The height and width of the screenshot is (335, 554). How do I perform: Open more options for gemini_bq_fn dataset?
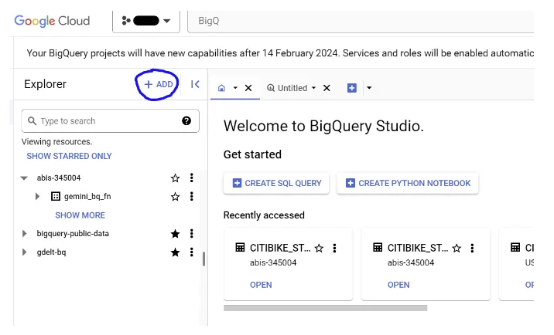191,197
